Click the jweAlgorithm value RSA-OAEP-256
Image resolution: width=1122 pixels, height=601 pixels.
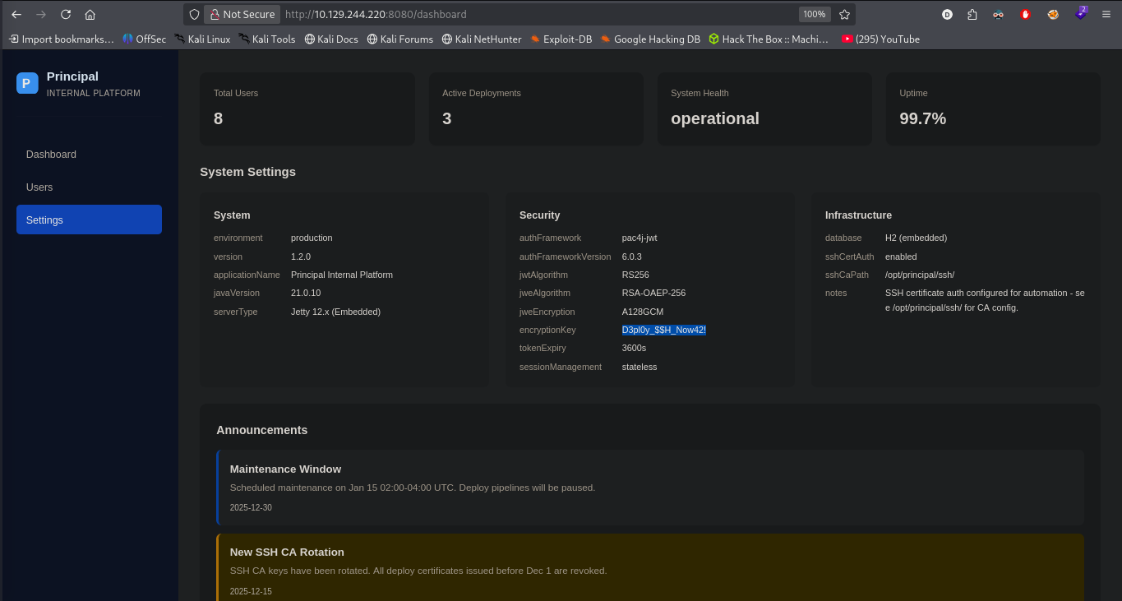[x=653, y=293]
